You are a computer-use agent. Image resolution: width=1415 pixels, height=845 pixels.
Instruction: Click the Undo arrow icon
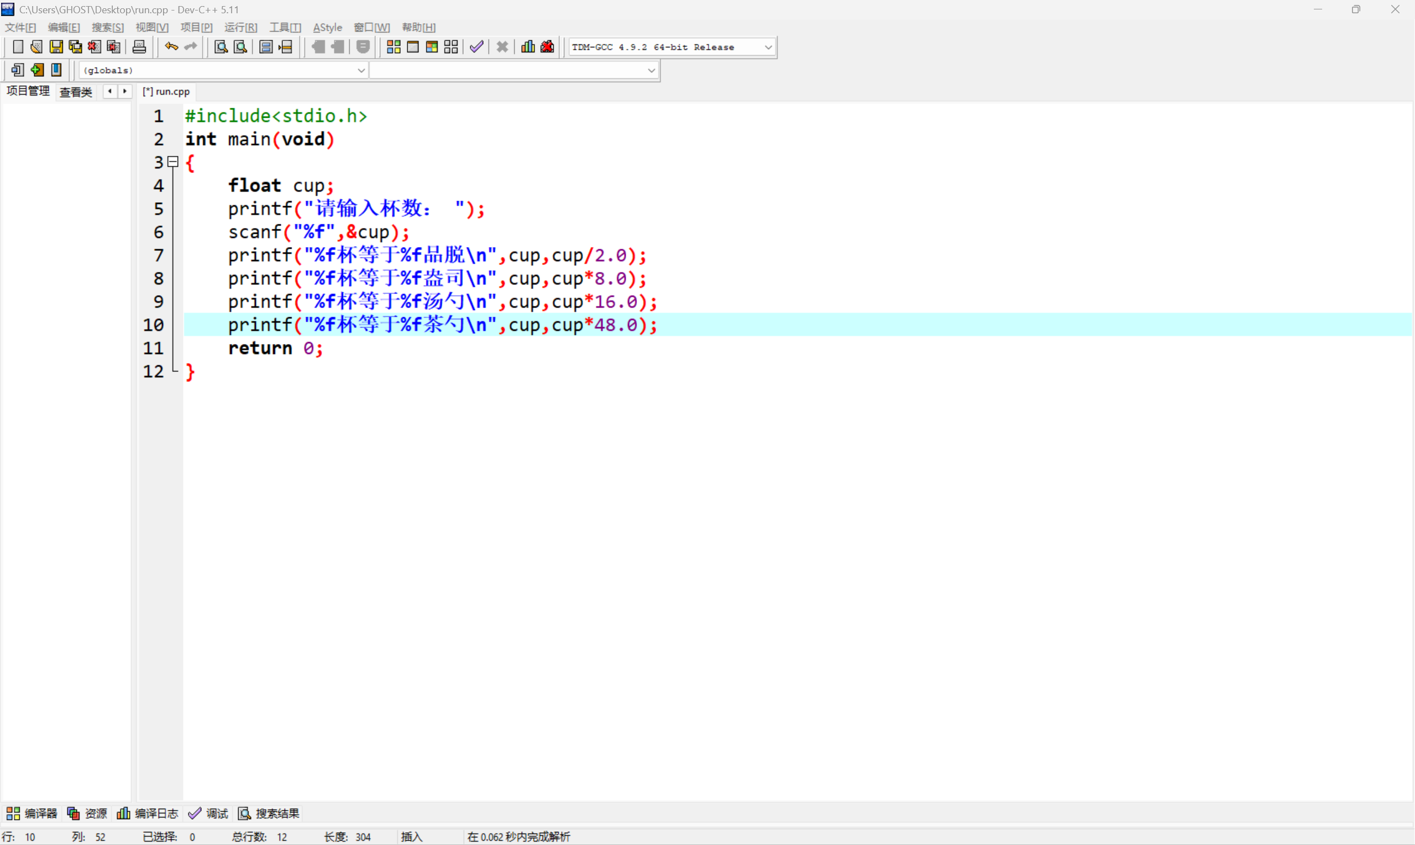pyautogui.click(x=171, y=46)
